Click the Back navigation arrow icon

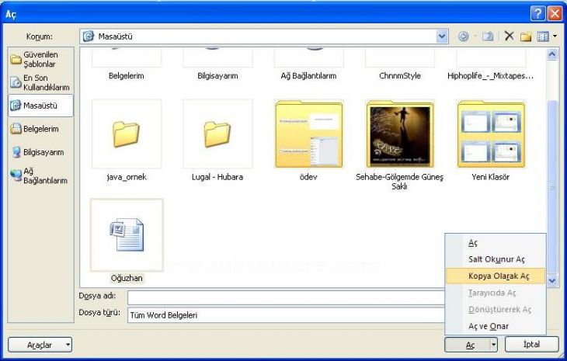[463, 36]
